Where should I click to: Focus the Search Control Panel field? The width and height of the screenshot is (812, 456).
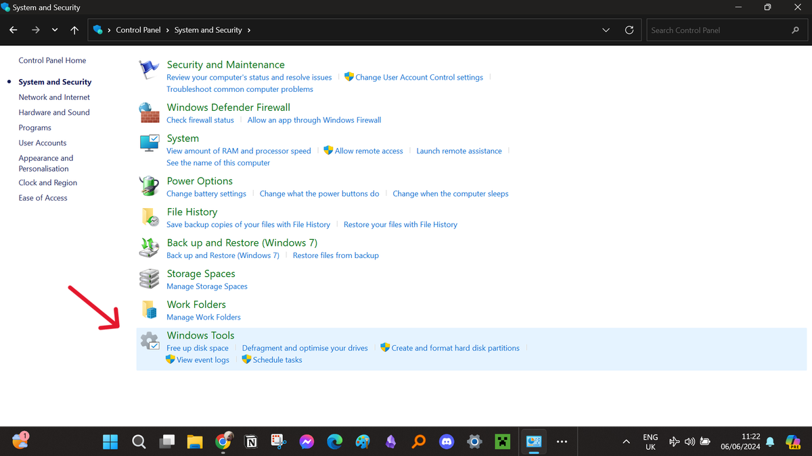click(726, 30)
